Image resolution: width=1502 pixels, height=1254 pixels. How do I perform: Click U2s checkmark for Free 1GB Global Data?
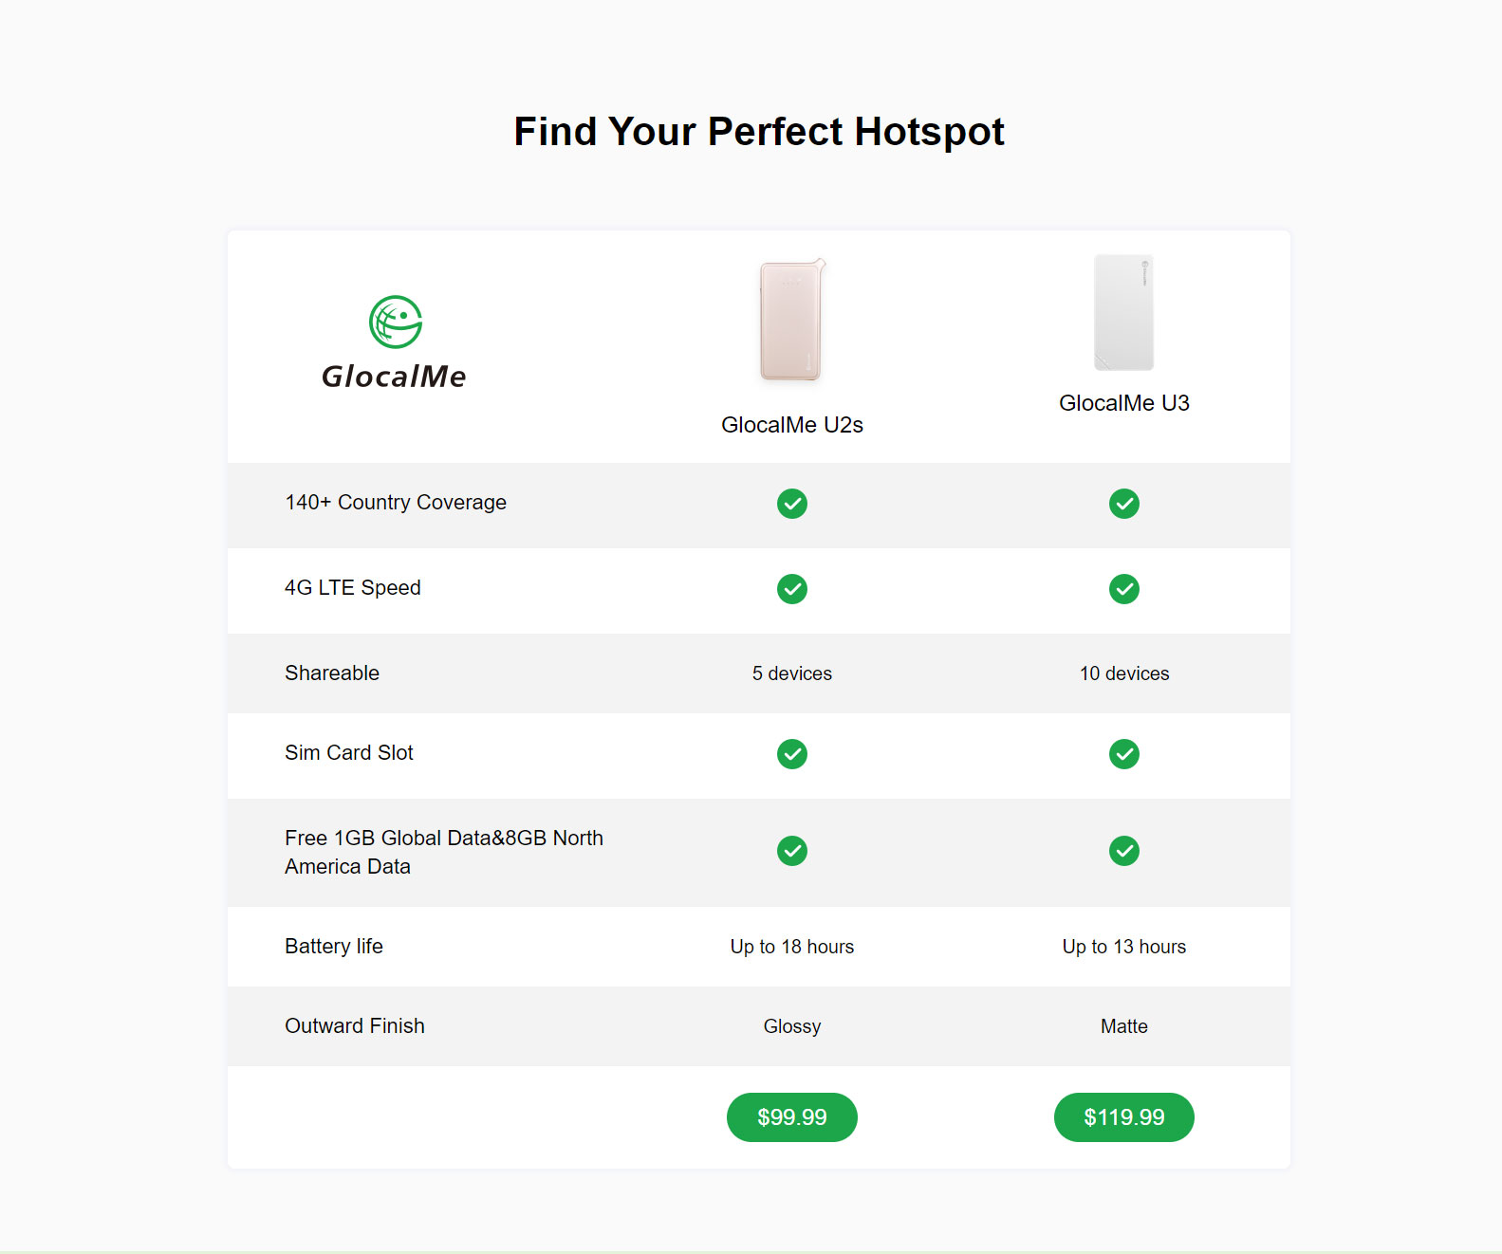[x=792, y=851]
